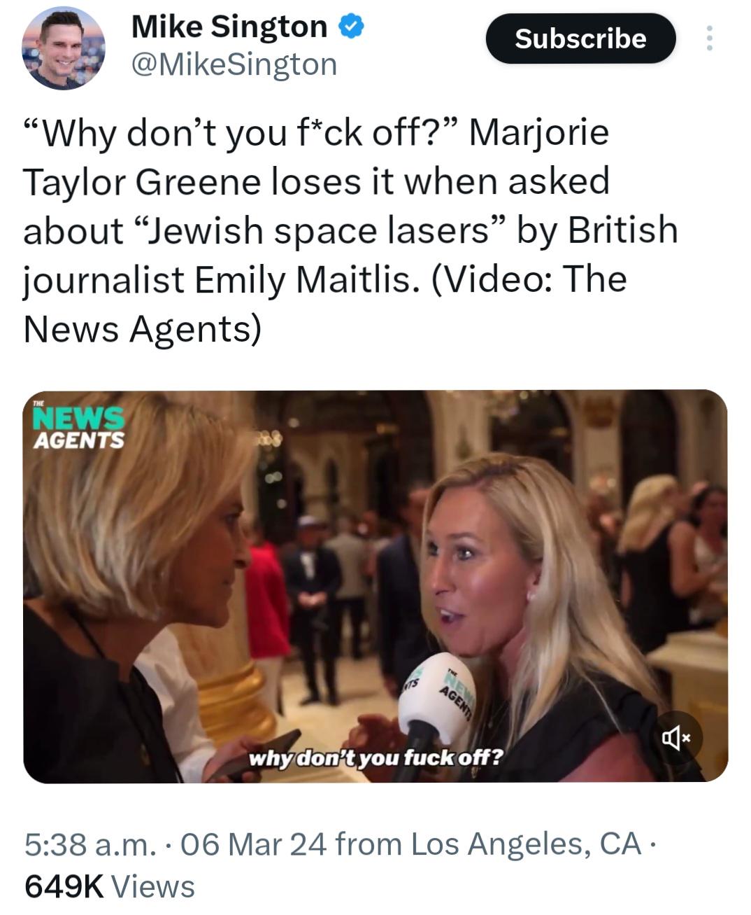Open the three-dot more options menu
The image size is (751, 915).
click(710, 39)
